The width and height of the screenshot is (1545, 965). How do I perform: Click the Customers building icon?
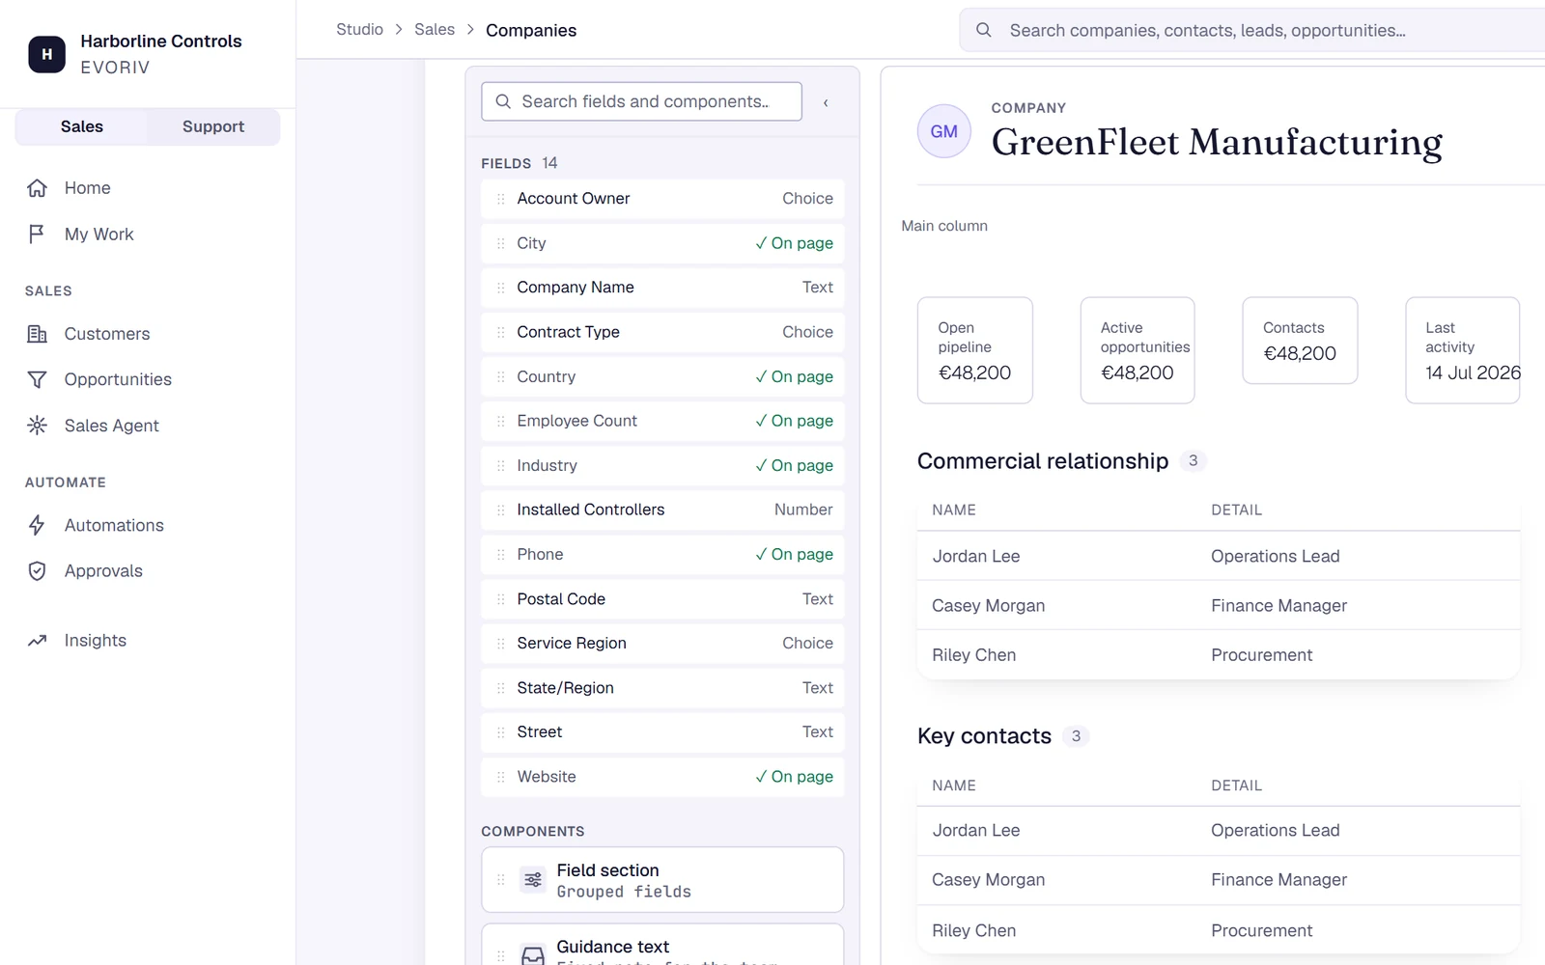pyautogui.click(x=37, y=334)
